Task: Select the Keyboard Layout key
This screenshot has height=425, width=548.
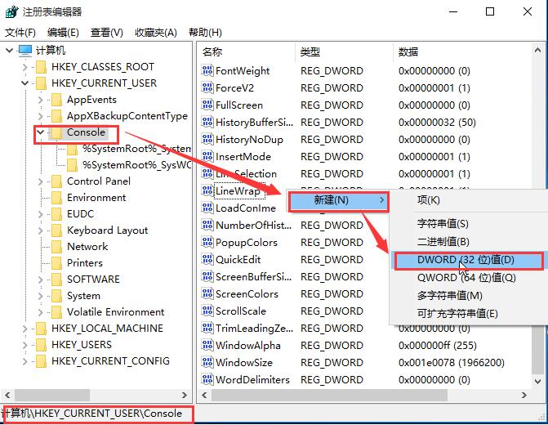Action: 107,230
